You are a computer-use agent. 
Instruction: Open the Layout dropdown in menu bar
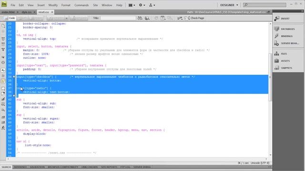point(132,5)
